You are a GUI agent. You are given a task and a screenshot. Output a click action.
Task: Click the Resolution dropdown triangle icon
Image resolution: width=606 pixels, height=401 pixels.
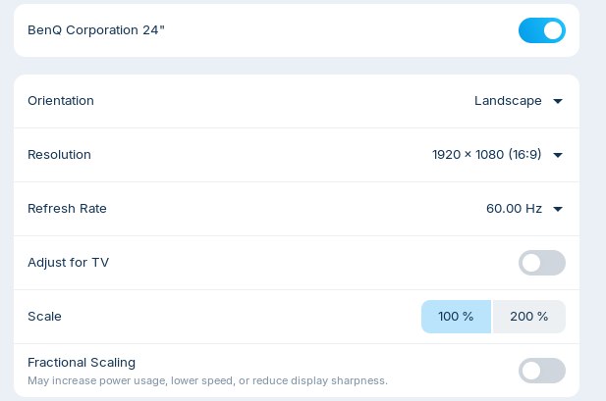click(558, 155)
